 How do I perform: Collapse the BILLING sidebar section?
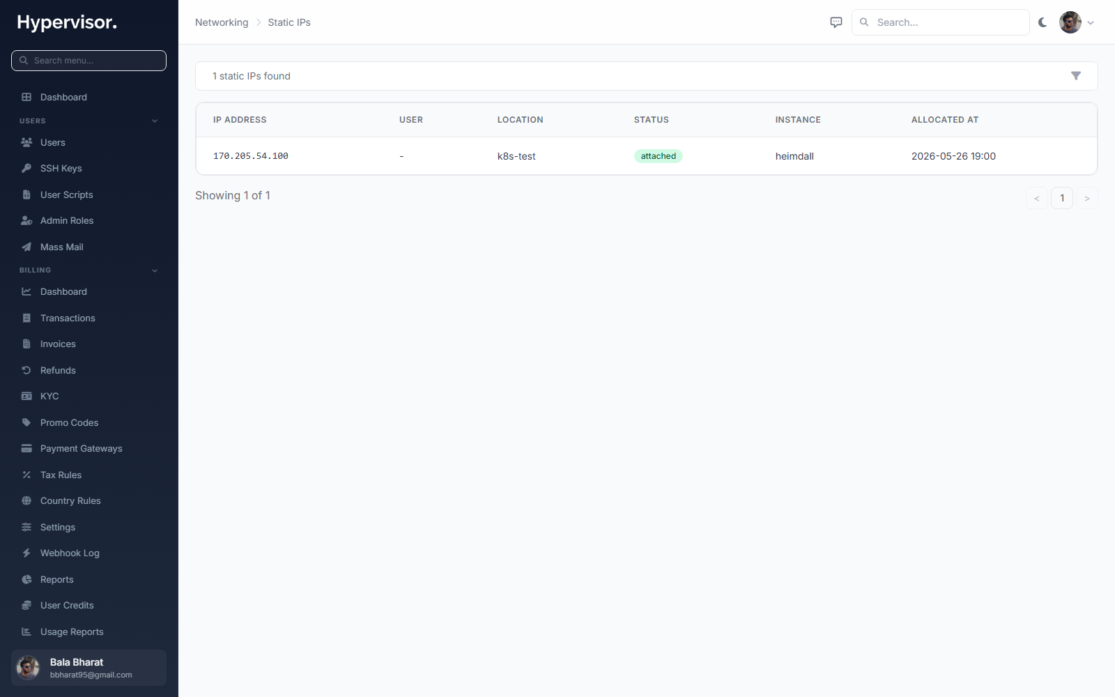[x=155, y=270]
